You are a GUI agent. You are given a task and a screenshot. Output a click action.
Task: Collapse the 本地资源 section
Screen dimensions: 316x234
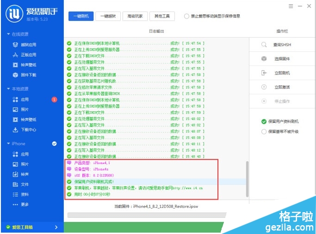pyautogui.click(x=8, y=89)
